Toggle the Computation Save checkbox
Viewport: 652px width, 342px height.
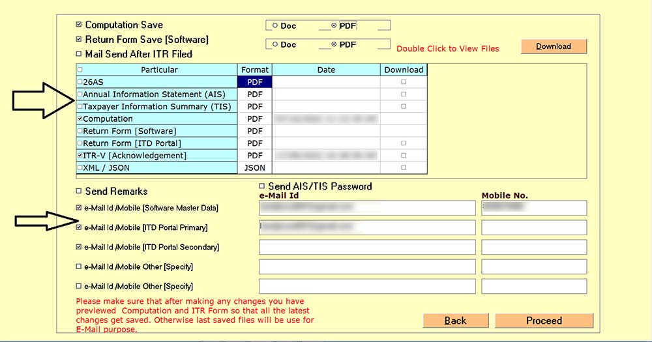pos(79,25)
